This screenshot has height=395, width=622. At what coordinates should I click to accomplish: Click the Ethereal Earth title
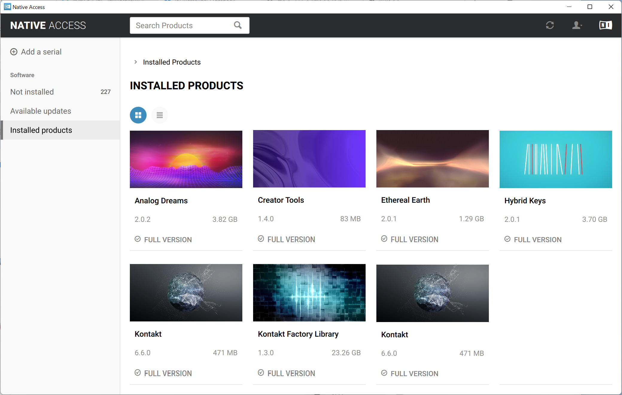tap(405, 200)
